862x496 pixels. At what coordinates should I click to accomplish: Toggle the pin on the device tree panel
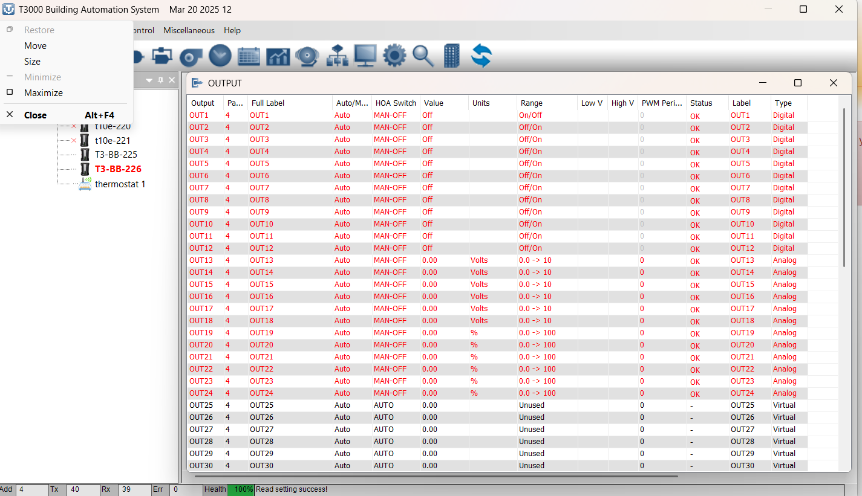[x=161, y=80]
